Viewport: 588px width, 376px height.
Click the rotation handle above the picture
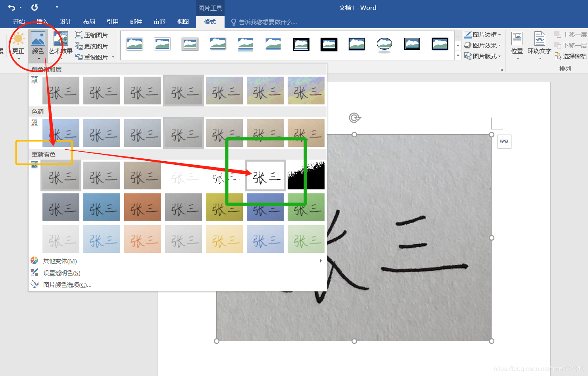coord(354,118)
